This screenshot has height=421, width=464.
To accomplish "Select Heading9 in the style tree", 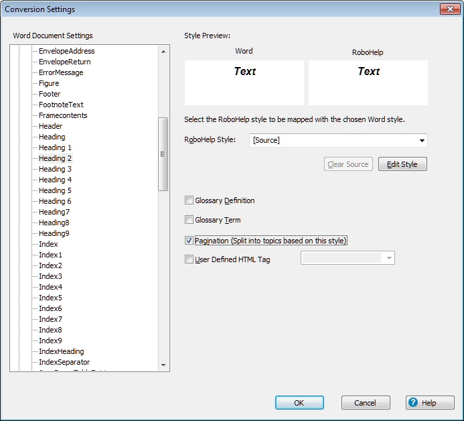I will 54,233.
